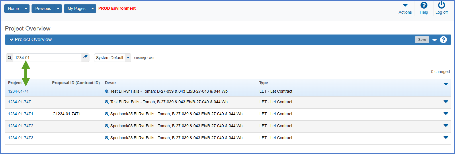This screenshot has width=455, height=154.
Task: Click the Save button
Action: (422, 40)
